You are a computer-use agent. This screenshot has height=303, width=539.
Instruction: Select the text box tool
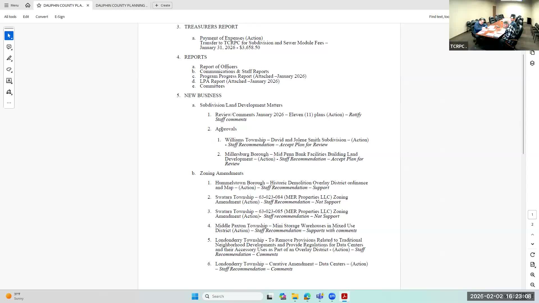tap(9, 81)
